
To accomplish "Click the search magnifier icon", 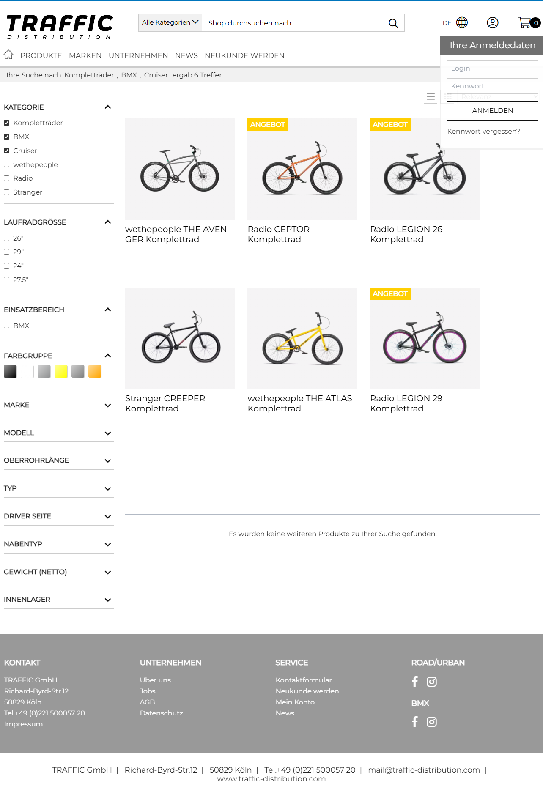I will click(x=393, y=23).
